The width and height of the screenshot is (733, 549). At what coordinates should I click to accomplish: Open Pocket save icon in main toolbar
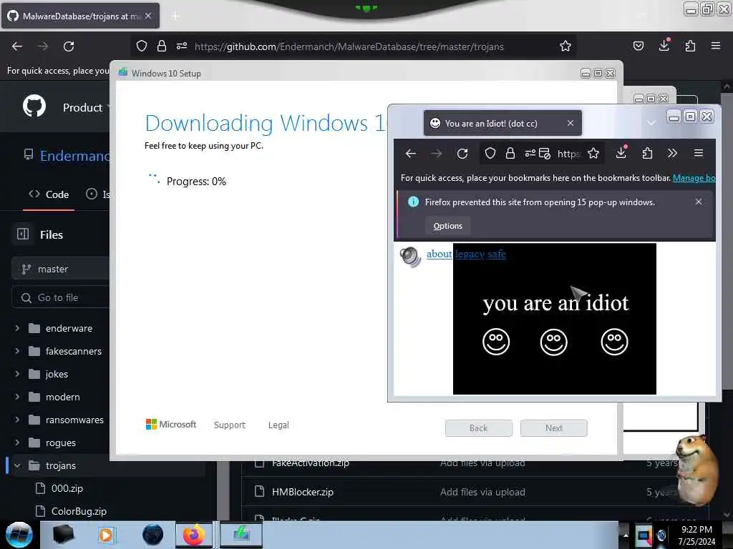pyautogui.click(x=638, y=46)
